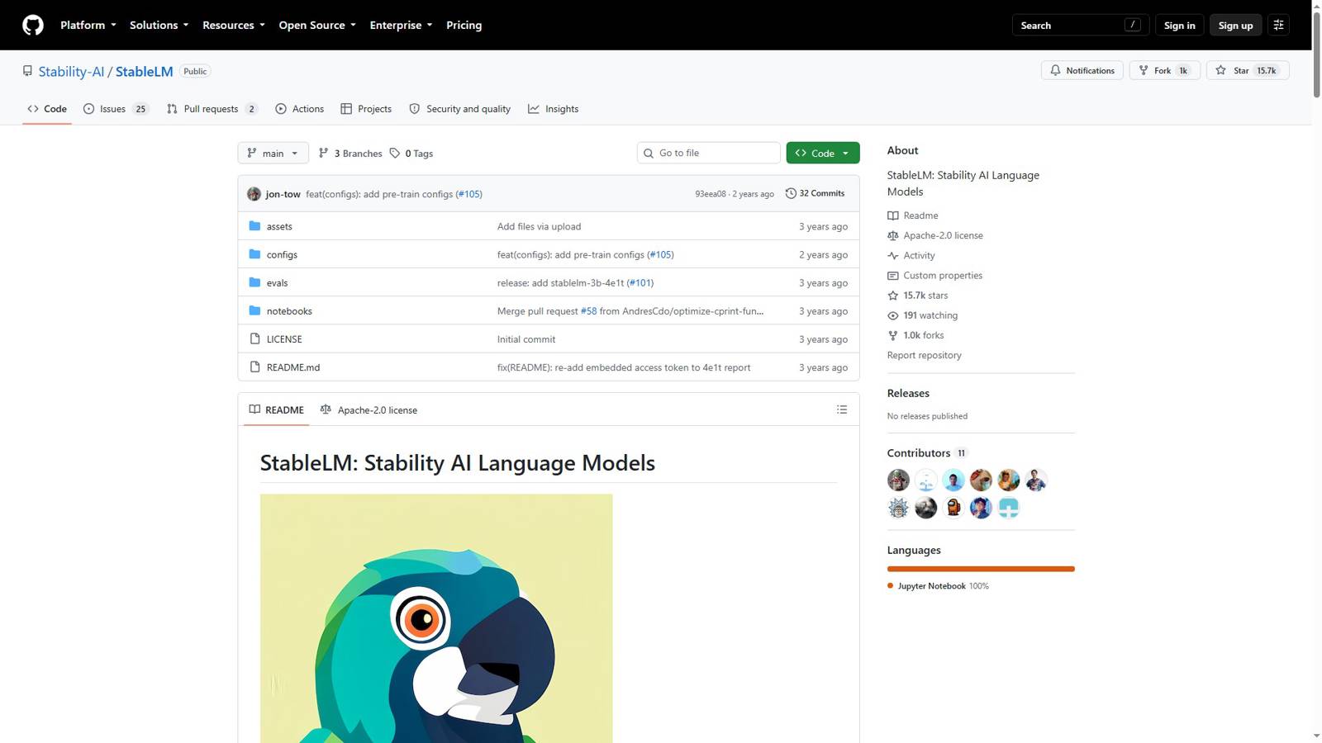Image resolution: width=1322 pixels, height=743 pixels.
Task: Click the evals folder icon
Action: point(254,282)
